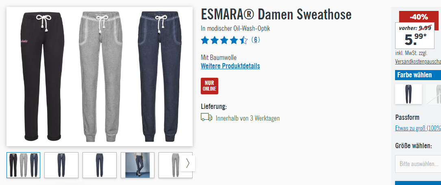Select the three-pants overview thumbnail
This screenshot has height=185, width=441.
tap(23, 165)
